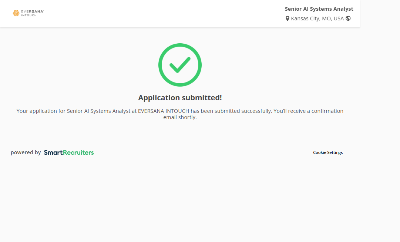Image resolution: width=400 pixels, height=242 pixels.
Task: Click the green "Recruiters" part of footer logo
Action: tap(78, 152)
